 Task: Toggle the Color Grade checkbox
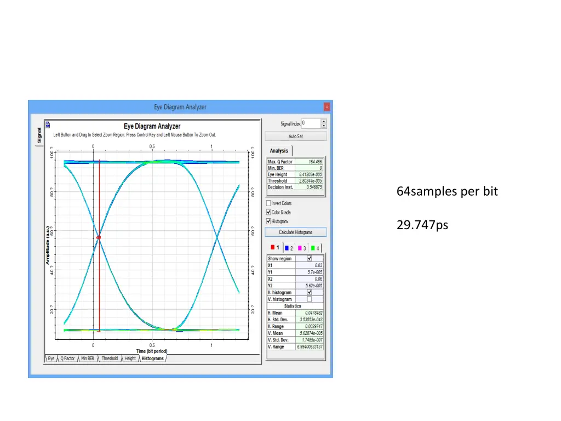click(x=268, y=212)
